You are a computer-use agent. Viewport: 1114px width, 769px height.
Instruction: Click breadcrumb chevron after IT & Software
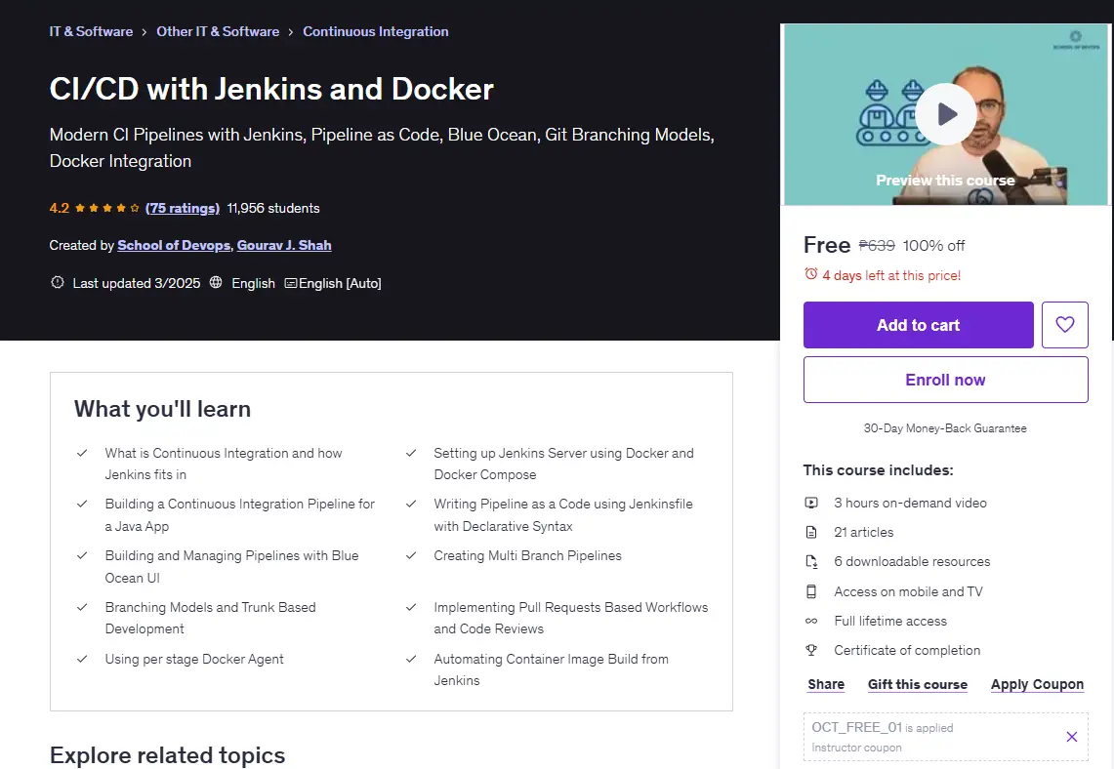[x=144, y=32]
